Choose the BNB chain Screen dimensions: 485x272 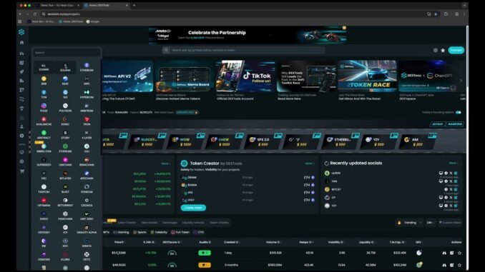coord(44,81)
